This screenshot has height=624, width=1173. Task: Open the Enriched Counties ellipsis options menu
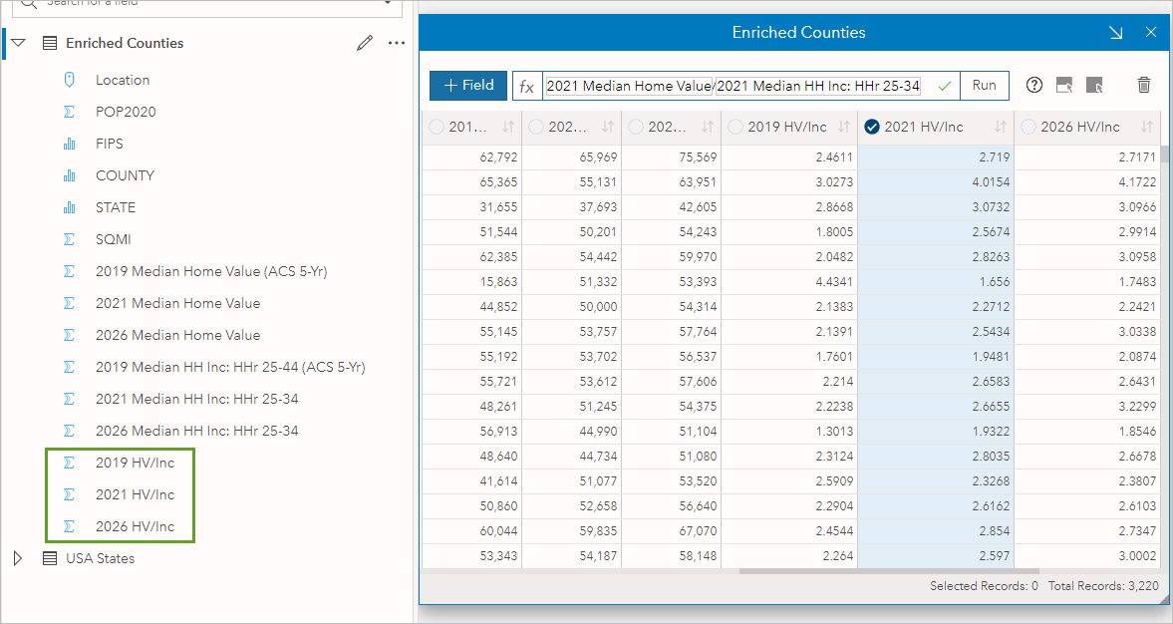(396, 43)
